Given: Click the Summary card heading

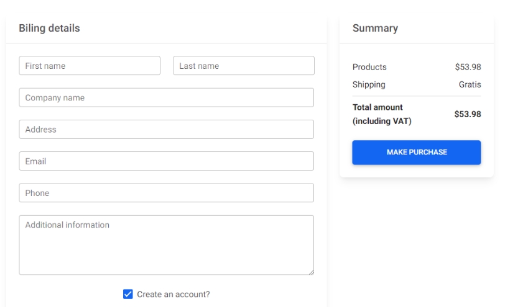Looking at the screenshot, I should (375, 28).
